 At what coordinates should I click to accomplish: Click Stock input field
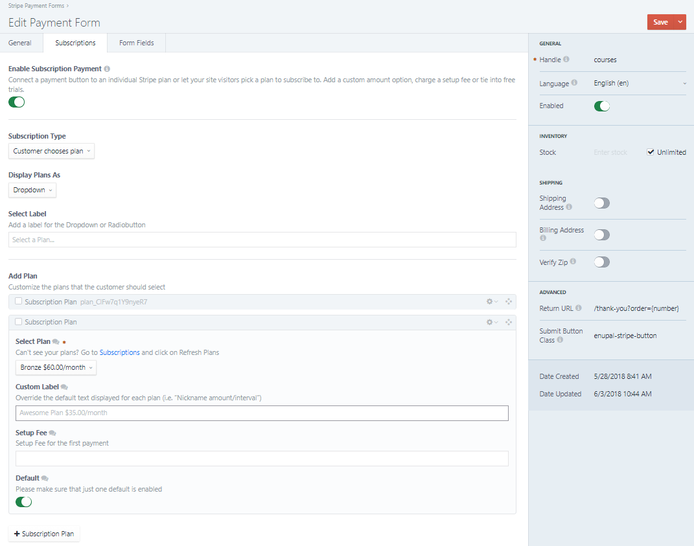(x=618, y=152)
